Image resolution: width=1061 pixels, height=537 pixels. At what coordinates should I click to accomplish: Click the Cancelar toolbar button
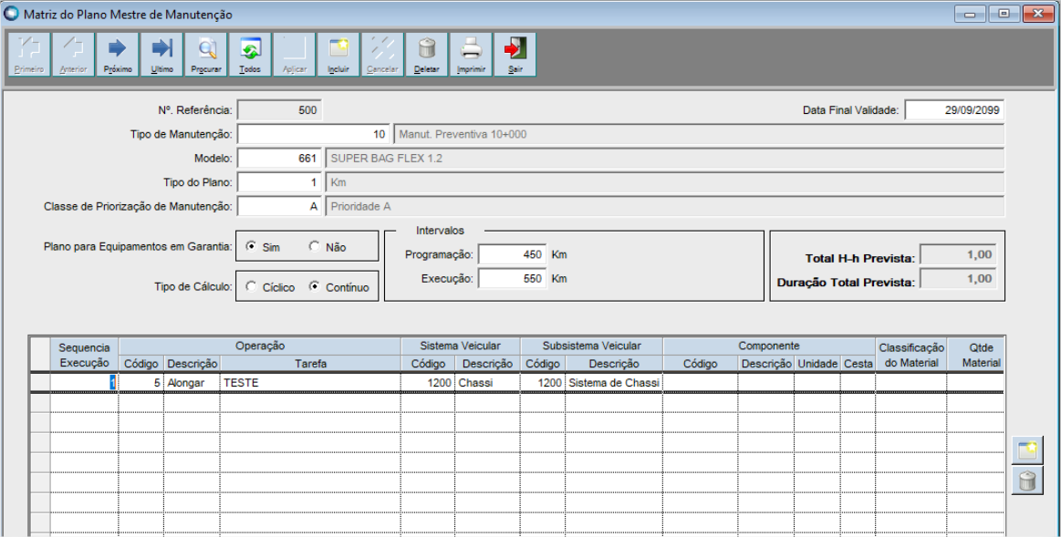tap(382, 55)
